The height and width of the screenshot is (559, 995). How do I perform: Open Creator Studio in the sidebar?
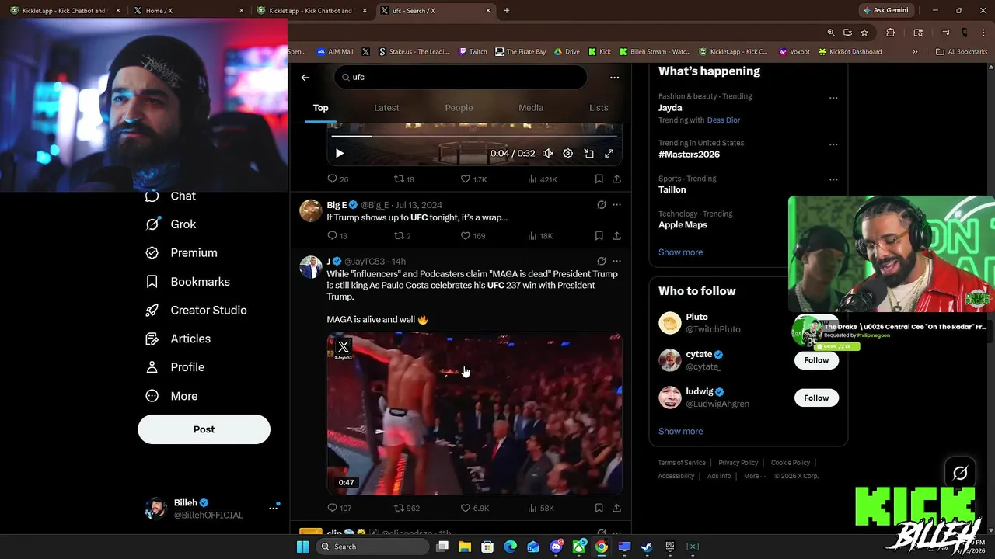pos(197,311)
